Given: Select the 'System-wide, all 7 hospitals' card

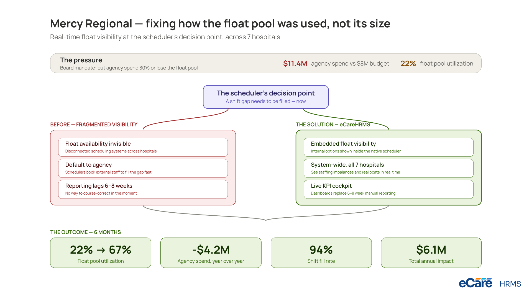Looking at the screenshot, I should pos(388,168).
